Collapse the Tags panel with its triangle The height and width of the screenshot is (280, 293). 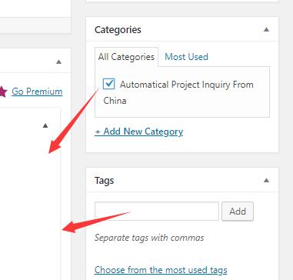pyautogui.click(x=266, y=180)
